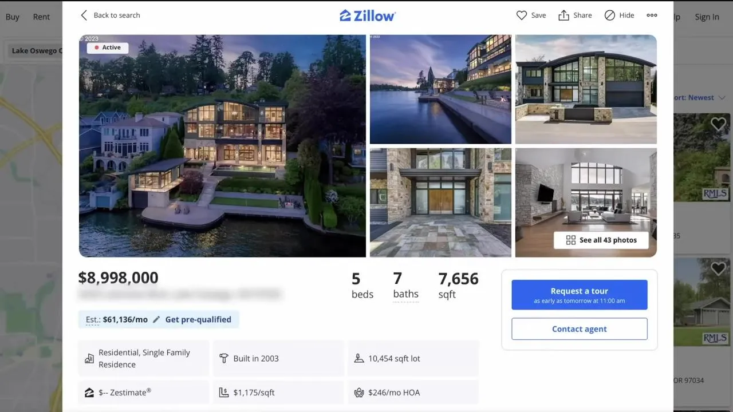The image size is (733, 412).
Task: Click the Lake Oswego search field
Action: coord(34,51)
